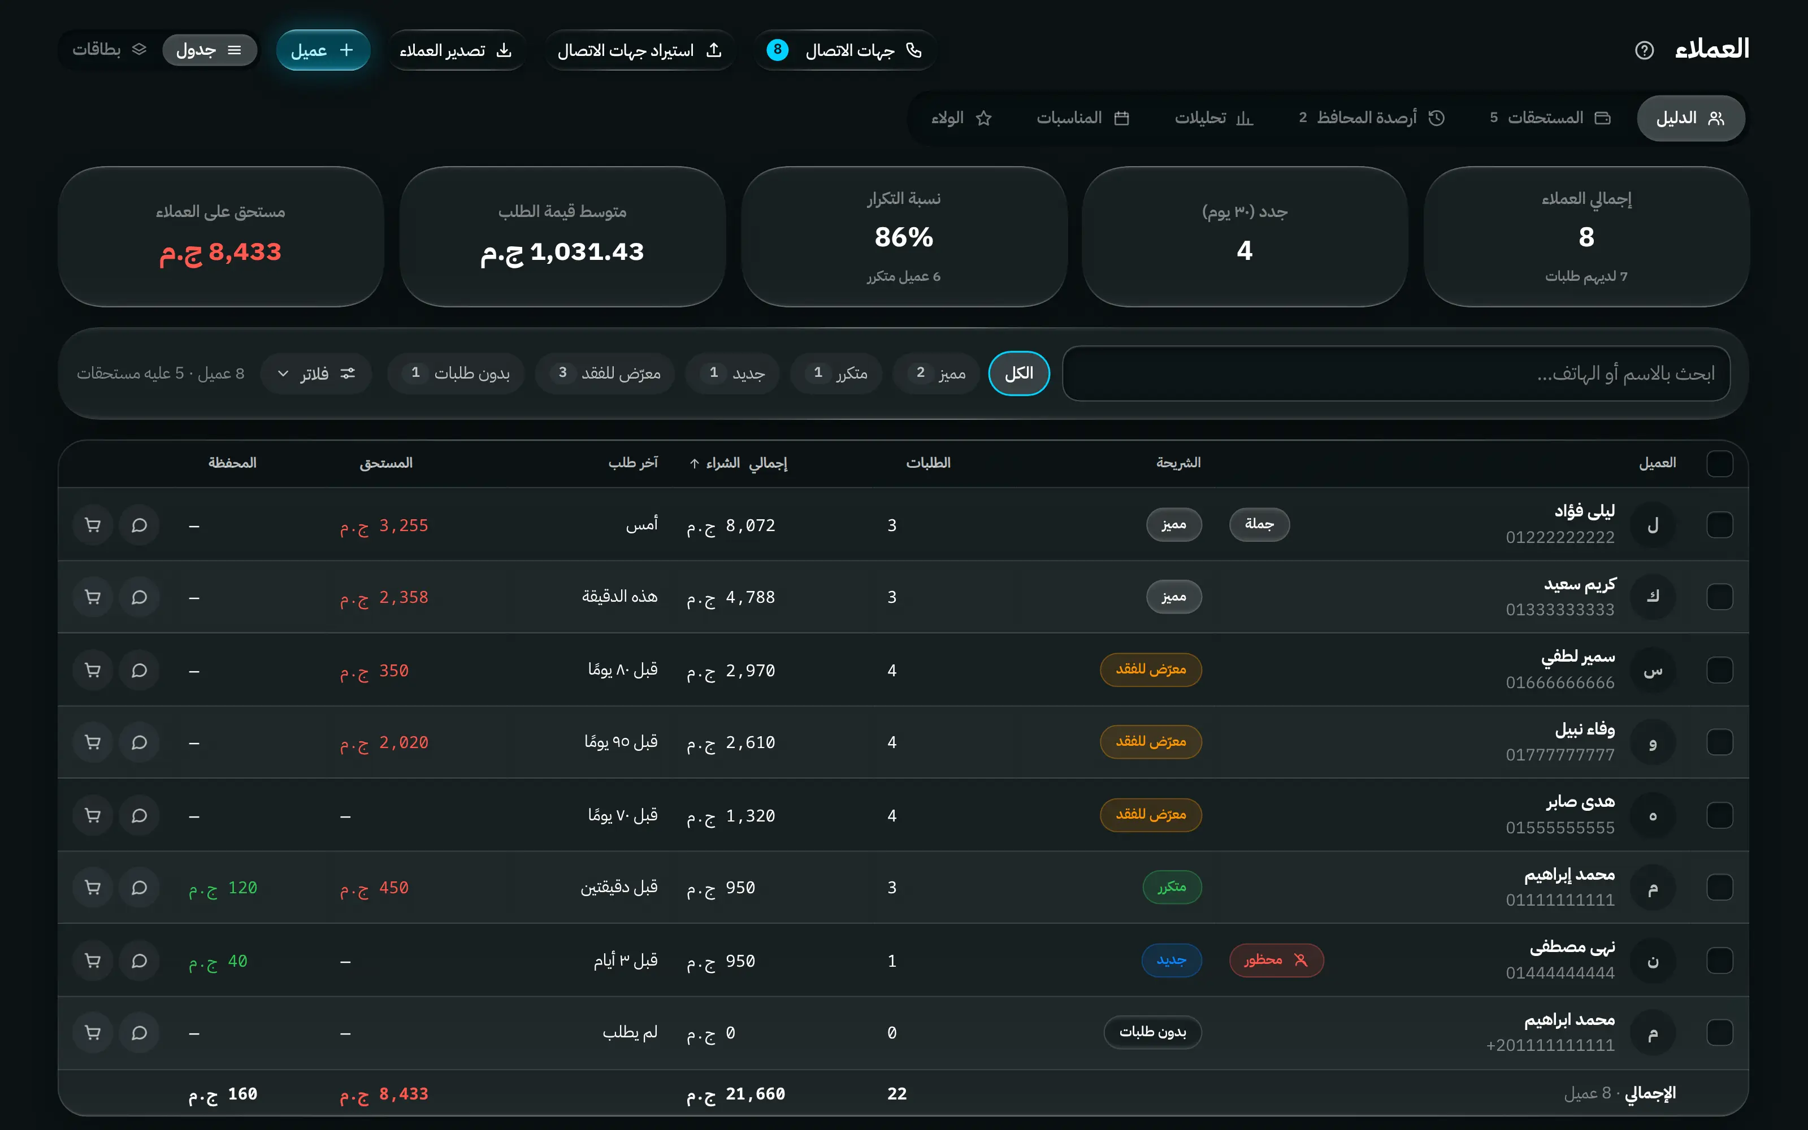1808x1130 pixels.
Task: Open the تحليلات analytics tab
Action: 1214,118
